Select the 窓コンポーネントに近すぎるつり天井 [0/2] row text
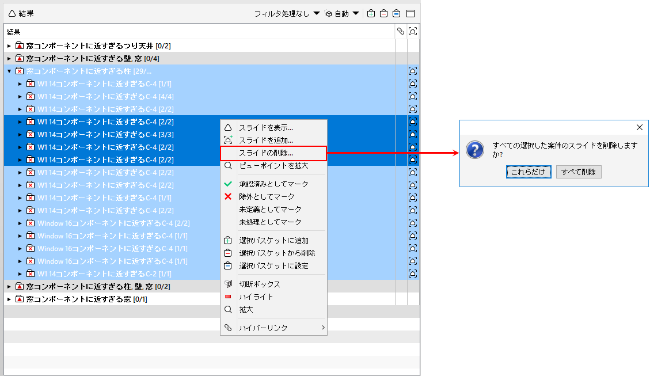 tap(98, 45)
